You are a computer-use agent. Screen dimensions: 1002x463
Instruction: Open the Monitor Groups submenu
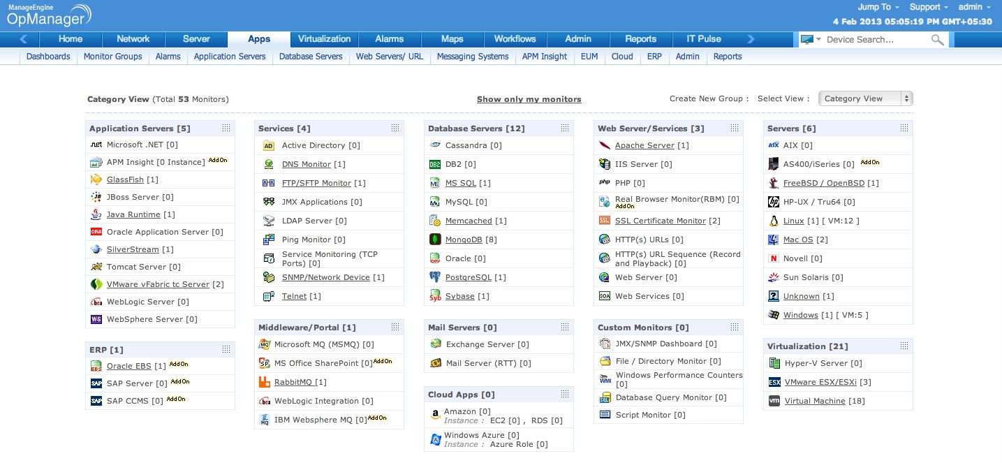pyautogui.click(x=113, y=57)
